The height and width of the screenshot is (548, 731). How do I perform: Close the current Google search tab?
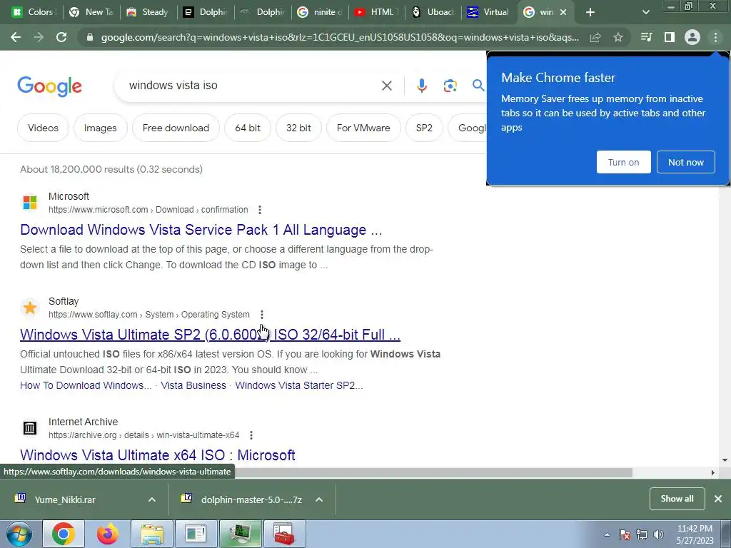[x=563, y=12]
